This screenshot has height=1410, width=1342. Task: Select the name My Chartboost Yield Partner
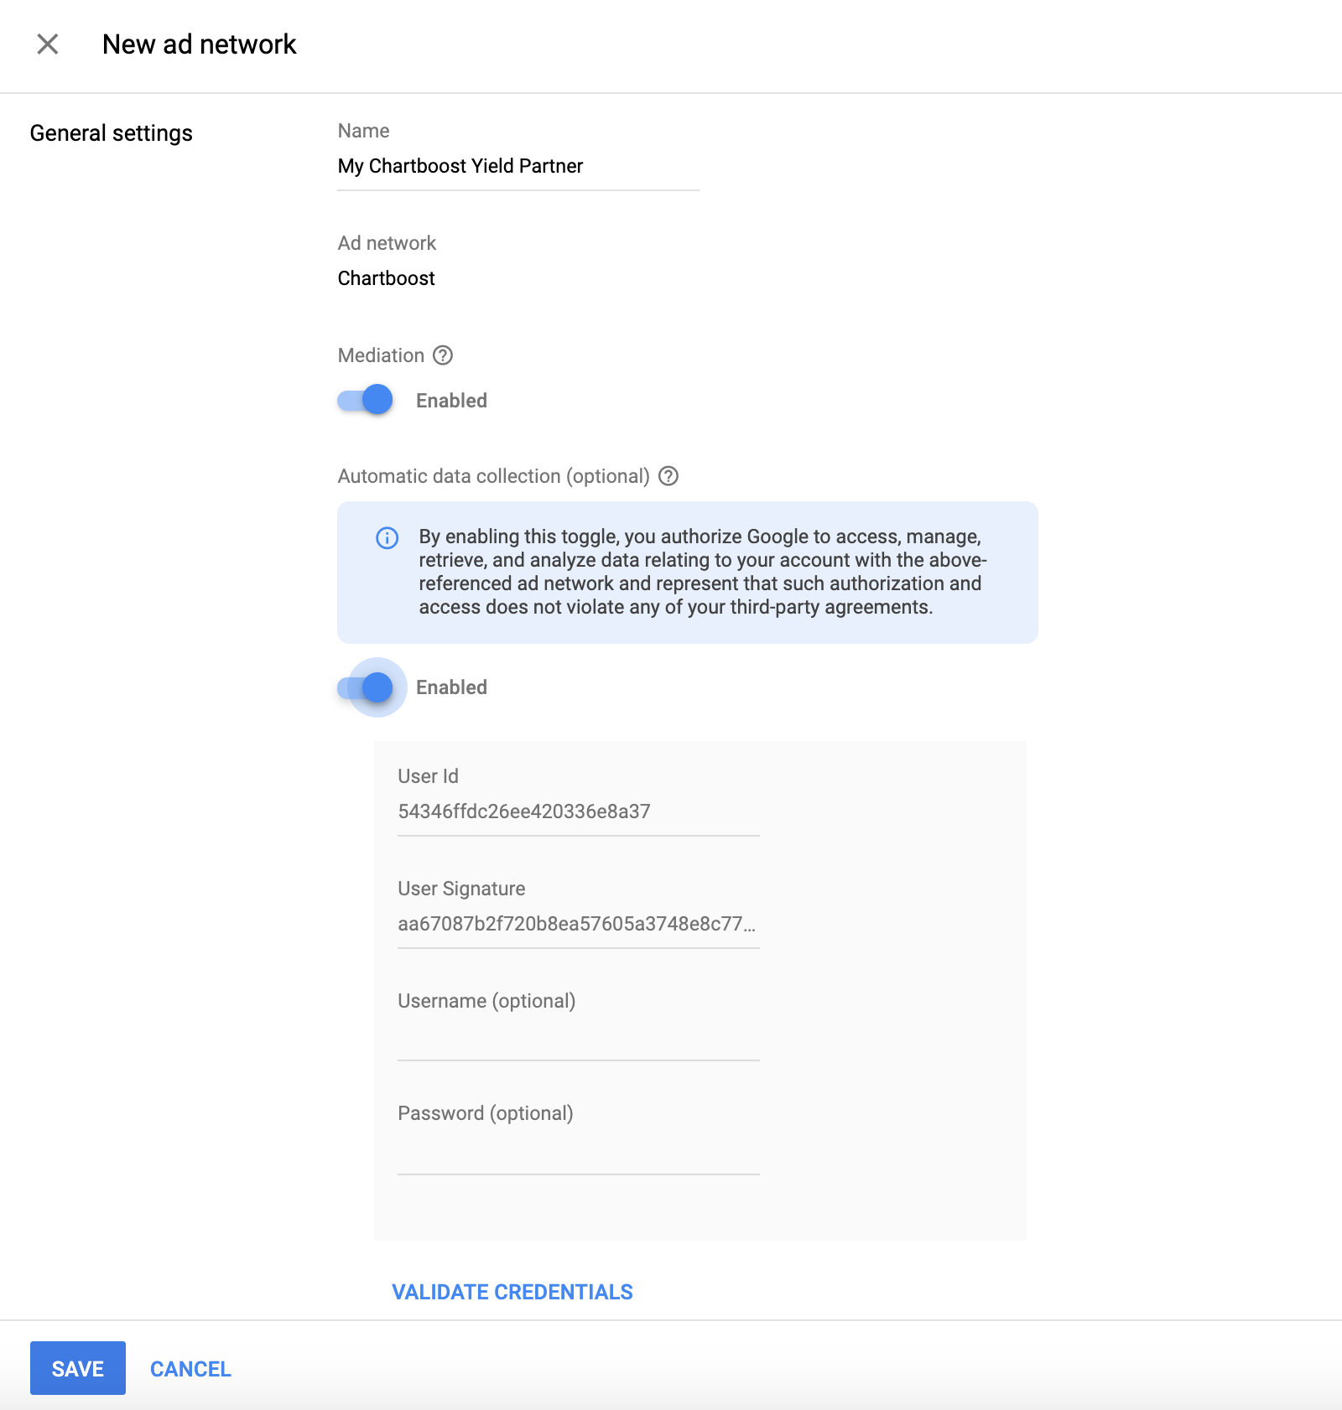click(460, 166)
